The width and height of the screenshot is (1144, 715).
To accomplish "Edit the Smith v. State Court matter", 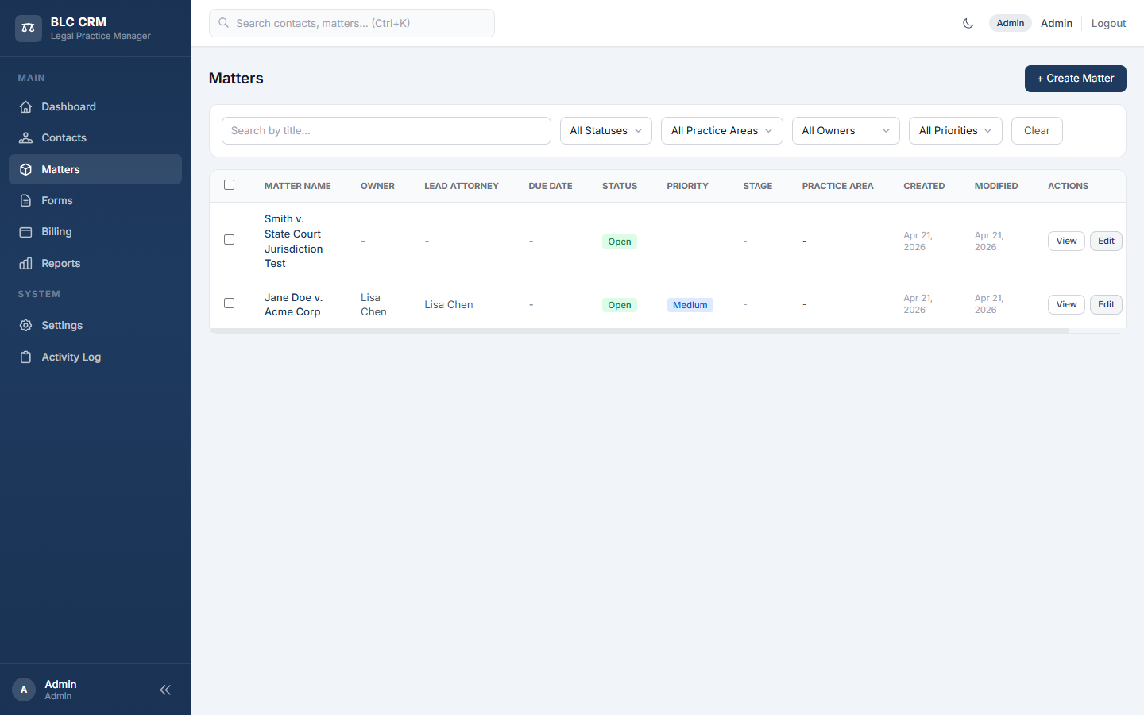I will click(1106, 241).
